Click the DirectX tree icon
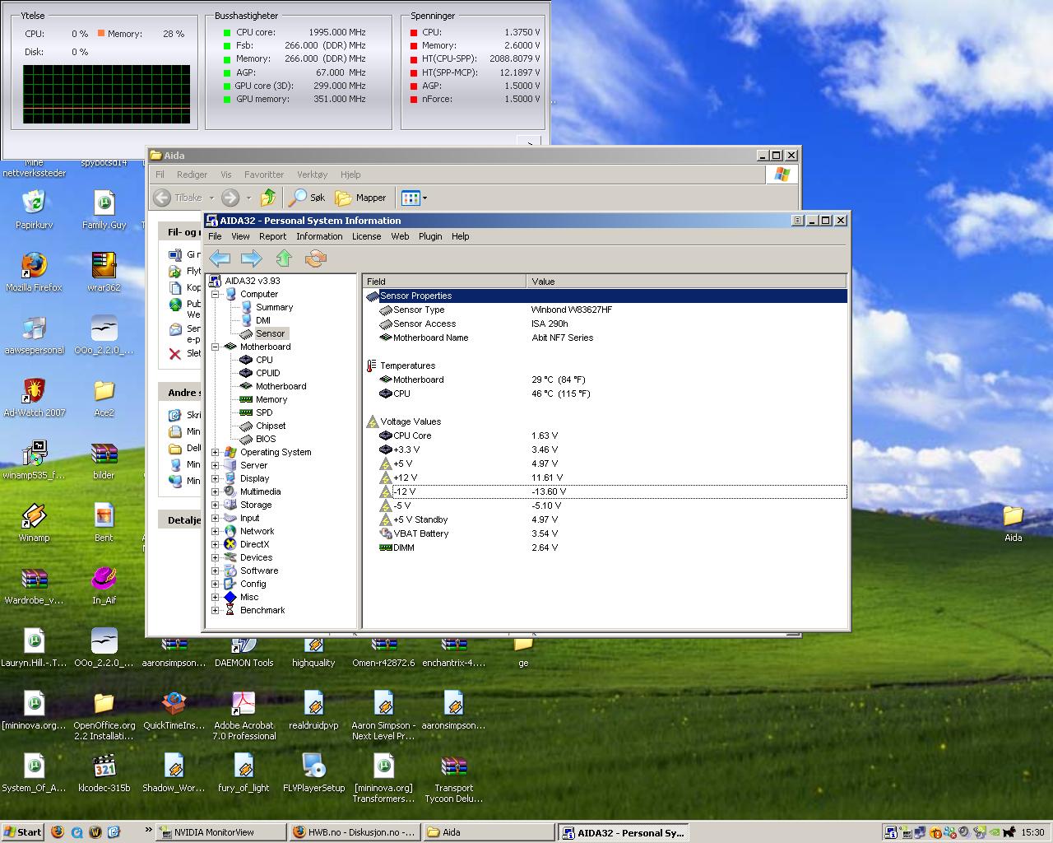Image resolution: width=1053 pixels, height=843 pixels. tap(230, 544)
